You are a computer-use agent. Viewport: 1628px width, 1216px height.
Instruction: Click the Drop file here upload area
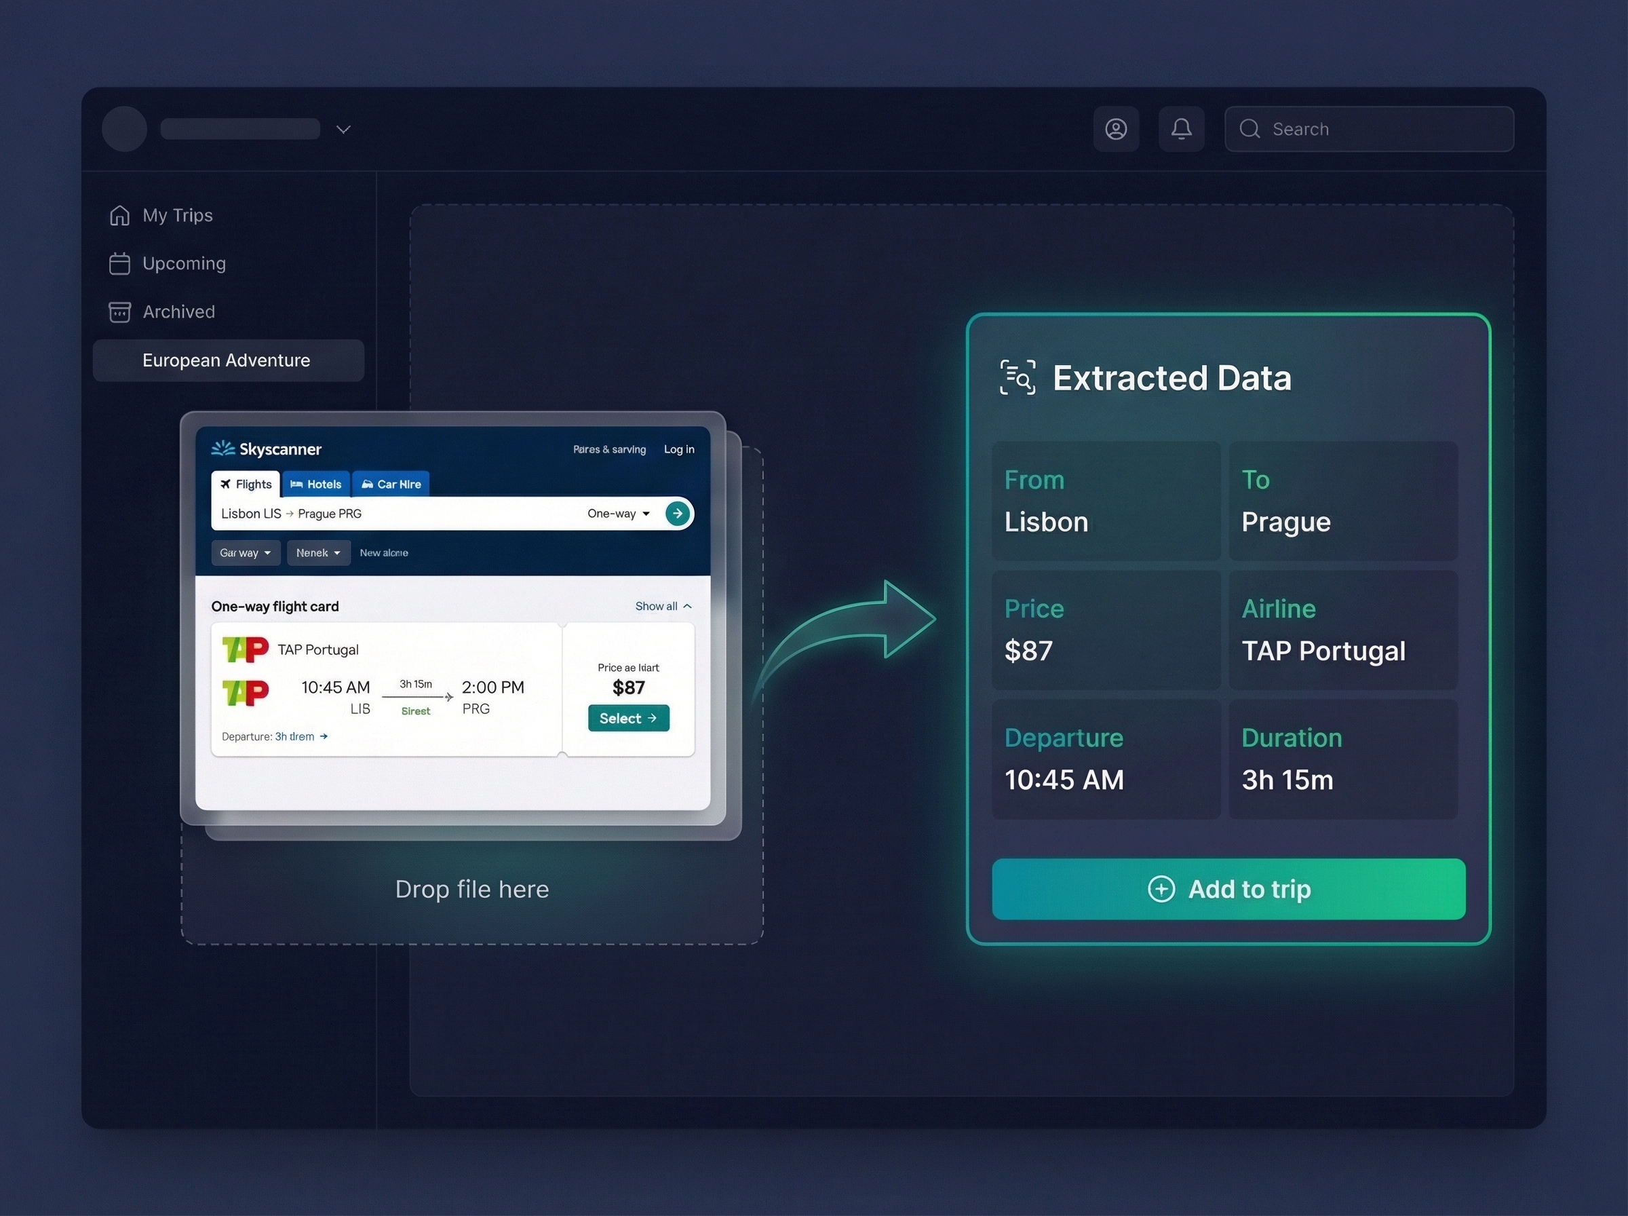click(471, 889)
